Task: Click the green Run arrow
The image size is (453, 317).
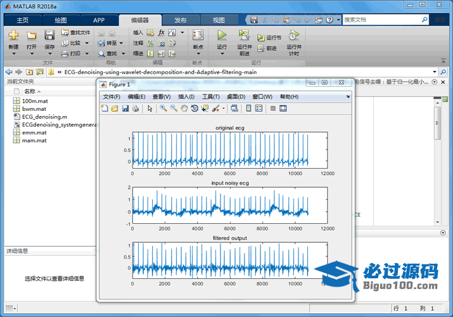Action: tap(222, 35)
